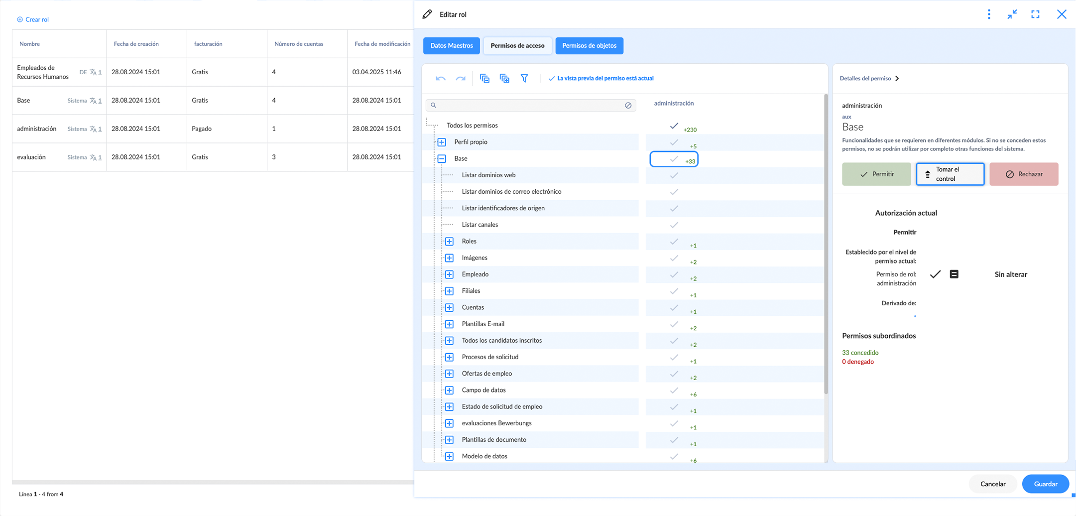Toggle the permission checkmark for Roles
This screenshot has height=516, width=1076.
pyautogui.click(x=674, y=242)
